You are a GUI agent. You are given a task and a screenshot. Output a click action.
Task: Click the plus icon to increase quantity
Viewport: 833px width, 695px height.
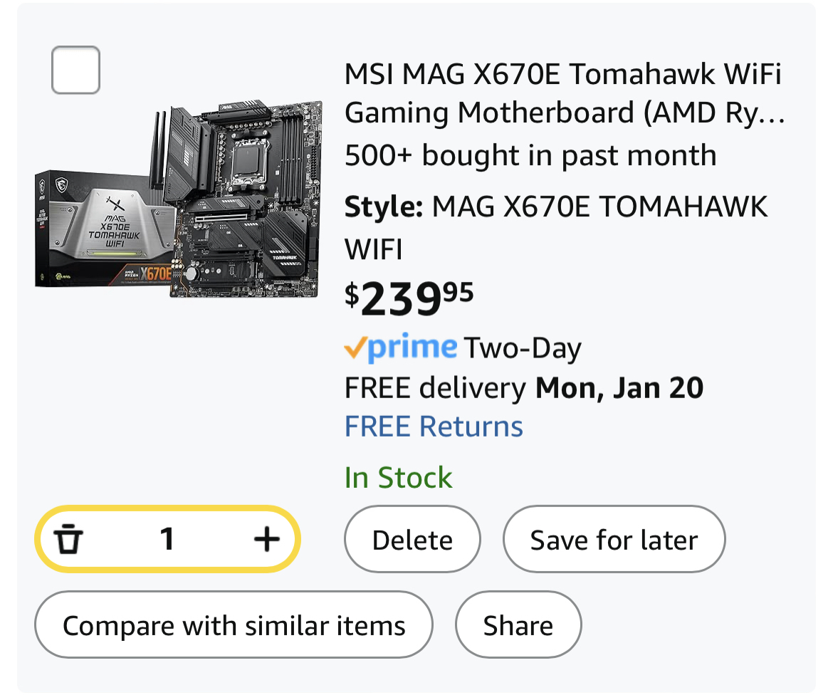pyautogui.click(x=266, y=539)
